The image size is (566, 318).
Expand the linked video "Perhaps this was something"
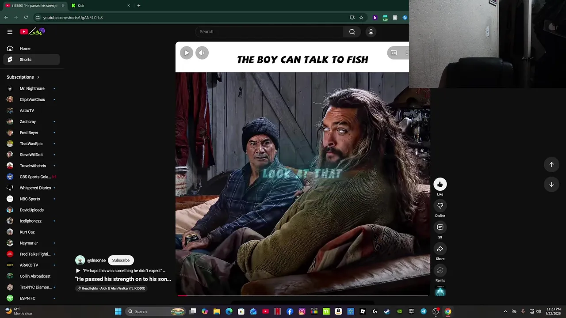click(120, 270)
